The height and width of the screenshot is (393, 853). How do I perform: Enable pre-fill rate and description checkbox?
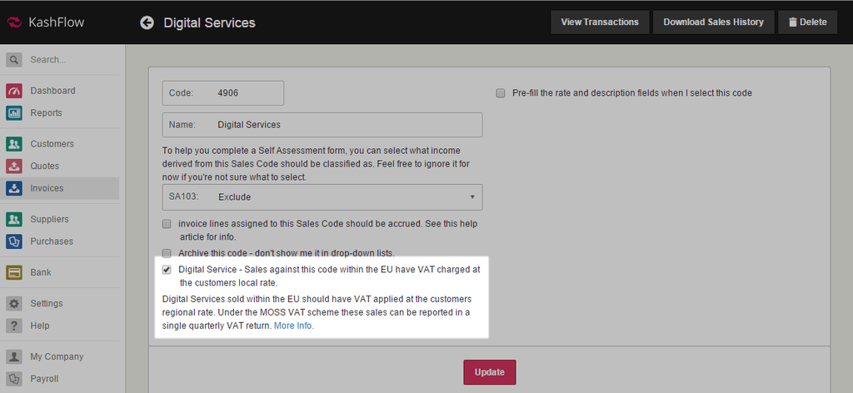click(x=501, y=93)
